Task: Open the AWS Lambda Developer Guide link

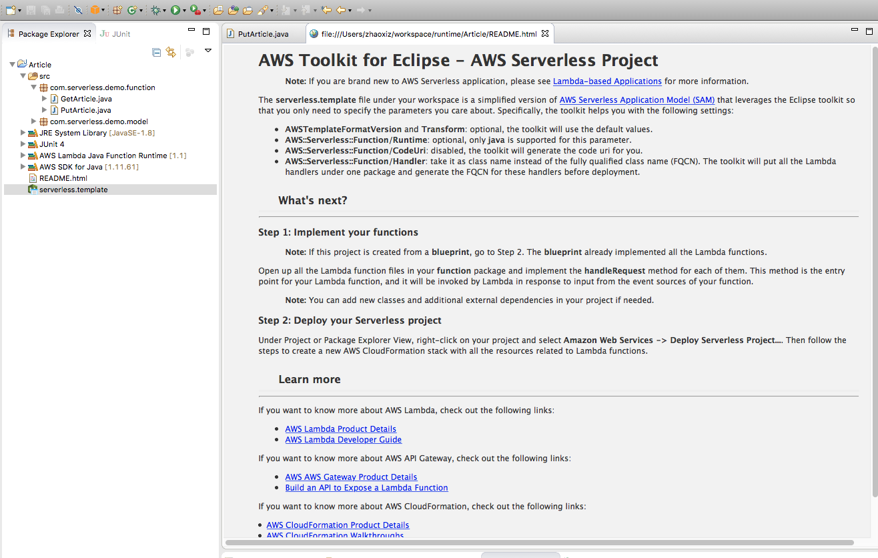Action: tap(343, 440)
